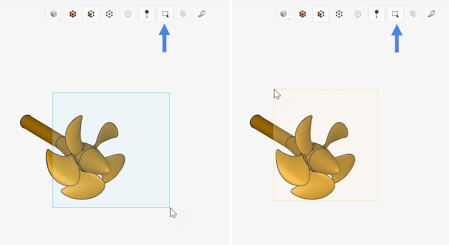Image resolution: width=449 pixels, height=245 pixels.
Task: Choose the vertex-dotted wireframe cube in left toolbar
Action: (109, 14)
